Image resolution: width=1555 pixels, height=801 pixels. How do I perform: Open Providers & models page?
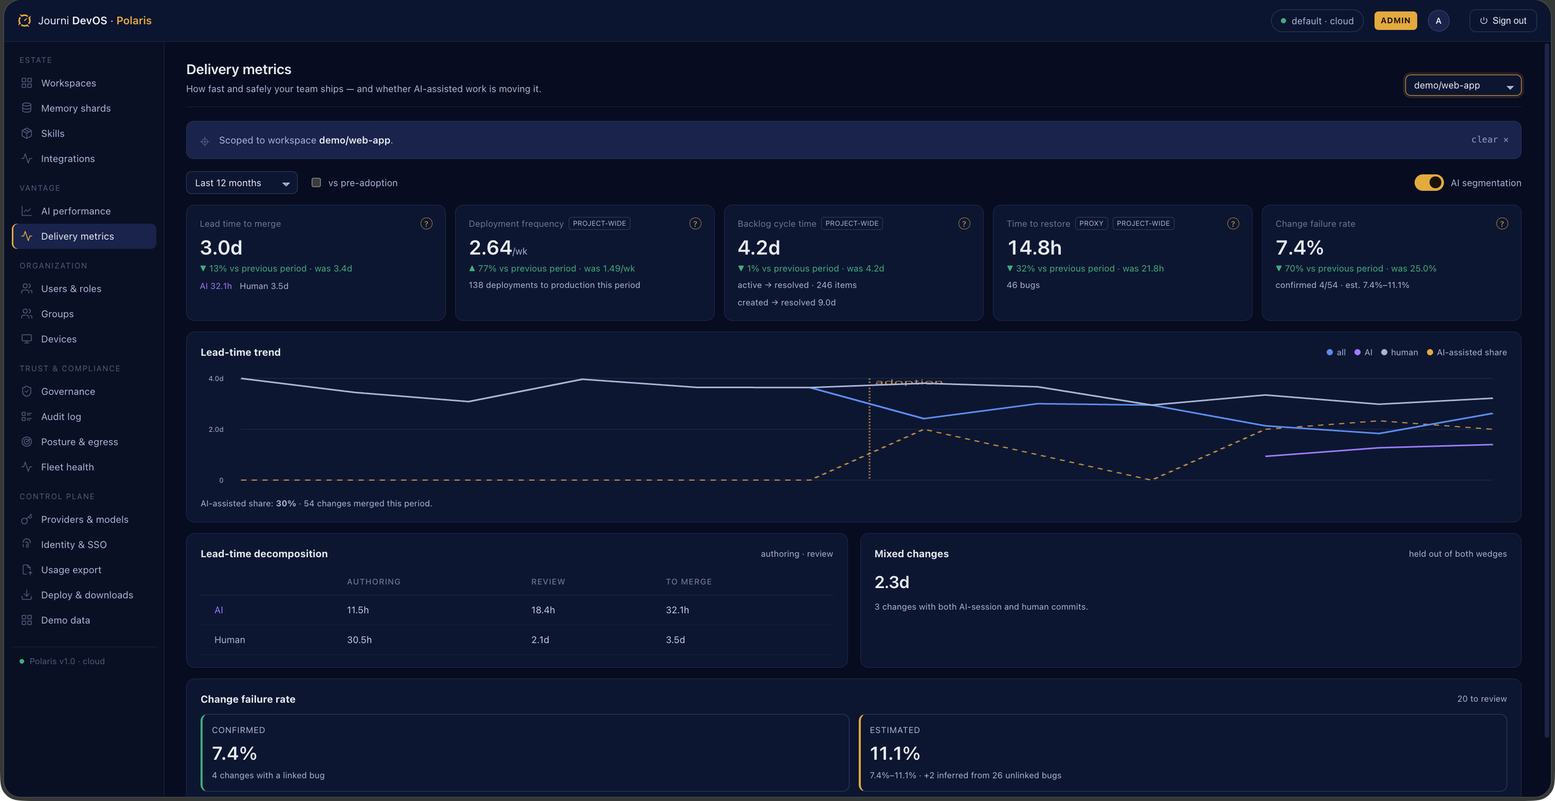[x=84, y=519]
